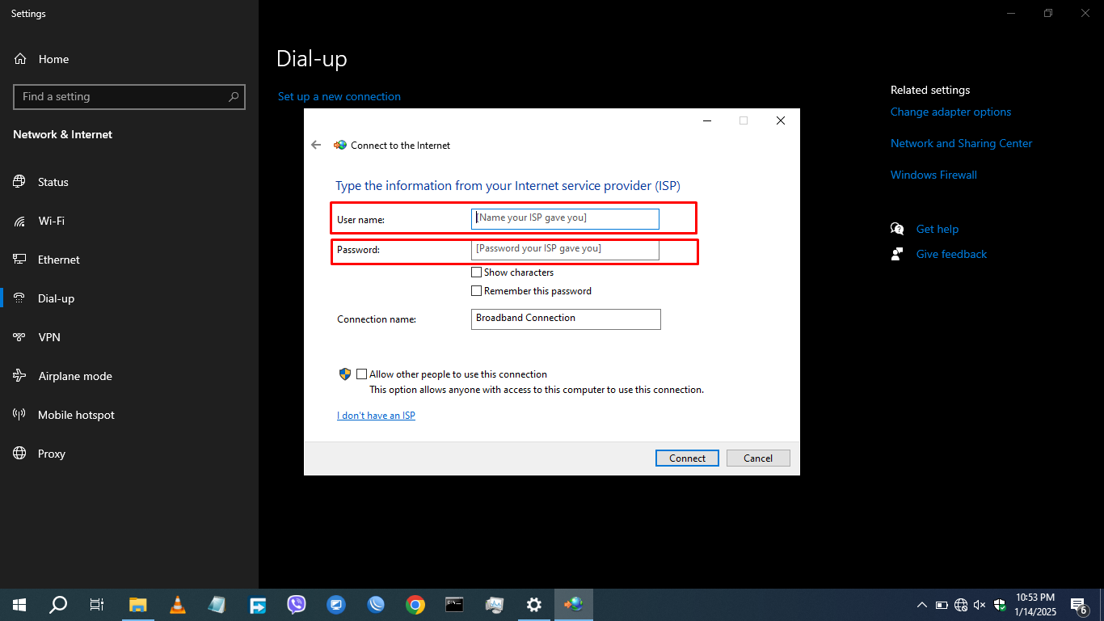Open Command Prompt from taskbar
The image size is (1104, 621).
click(455, 604)
